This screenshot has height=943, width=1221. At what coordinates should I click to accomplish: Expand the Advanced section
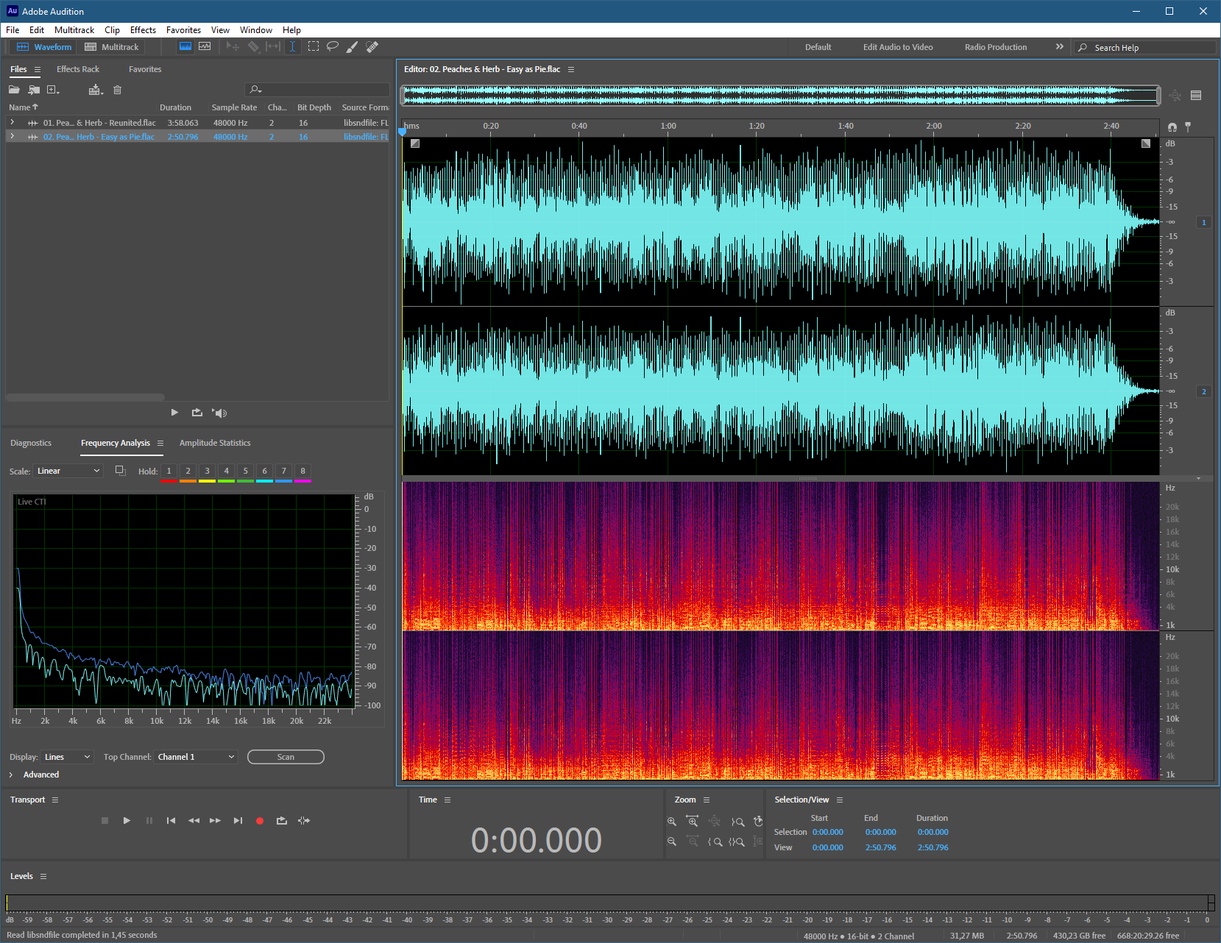click(11, 775)
